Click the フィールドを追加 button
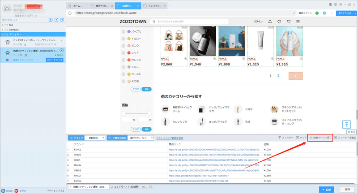The width and height of the screenshot is (358, 194). (x=345, y=138)
